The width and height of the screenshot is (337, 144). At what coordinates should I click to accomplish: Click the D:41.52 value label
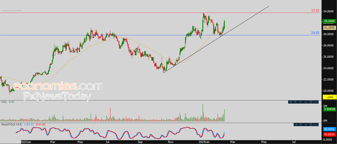point(40,124)
